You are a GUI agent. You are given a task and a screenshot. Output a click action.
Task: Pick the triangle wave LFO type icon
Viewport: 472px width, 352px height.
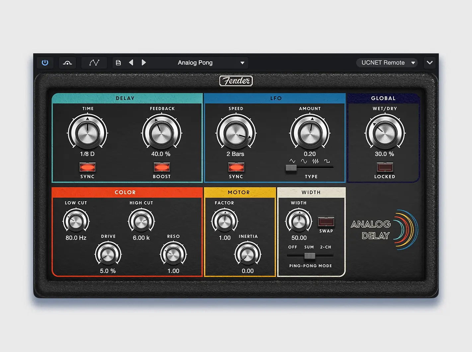[292, 161]
